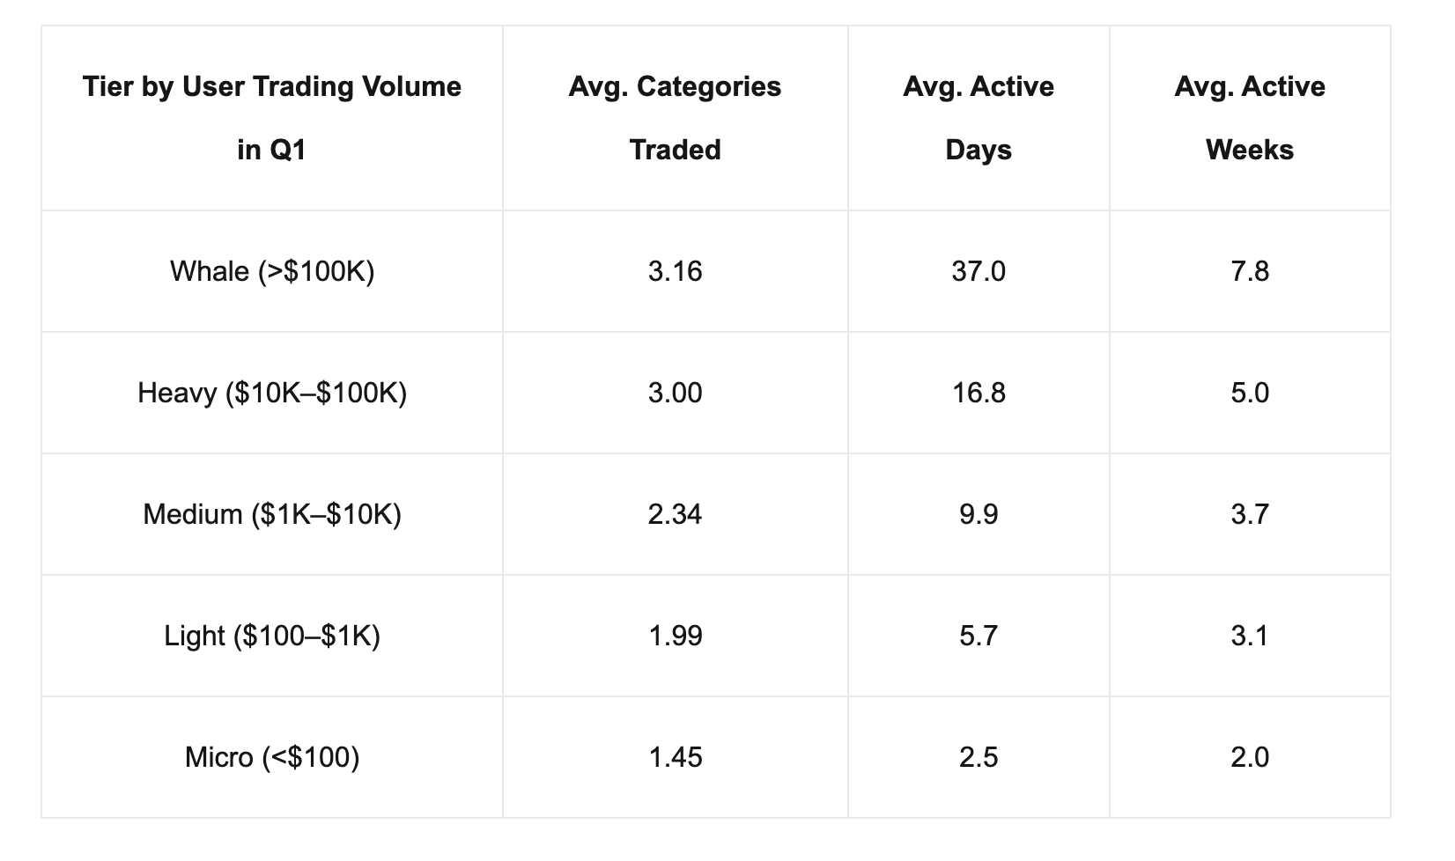Click the "Avg. Active Weeks" column header
Screen dimensions: 1455x861
pos(1249,118)
